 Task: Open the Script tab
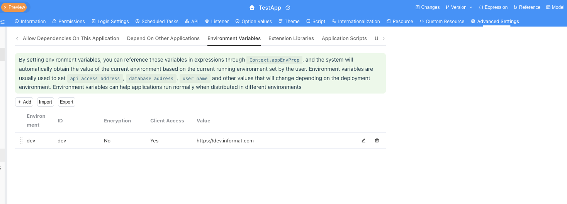pos(316,22)
